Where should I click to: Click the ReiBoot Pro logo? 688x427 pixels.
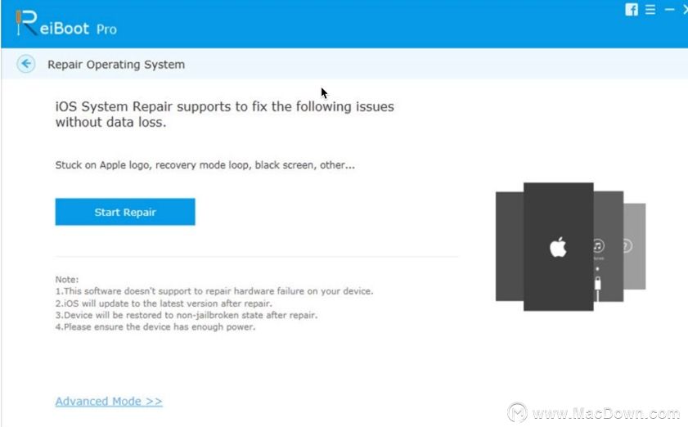pos(66,24)
